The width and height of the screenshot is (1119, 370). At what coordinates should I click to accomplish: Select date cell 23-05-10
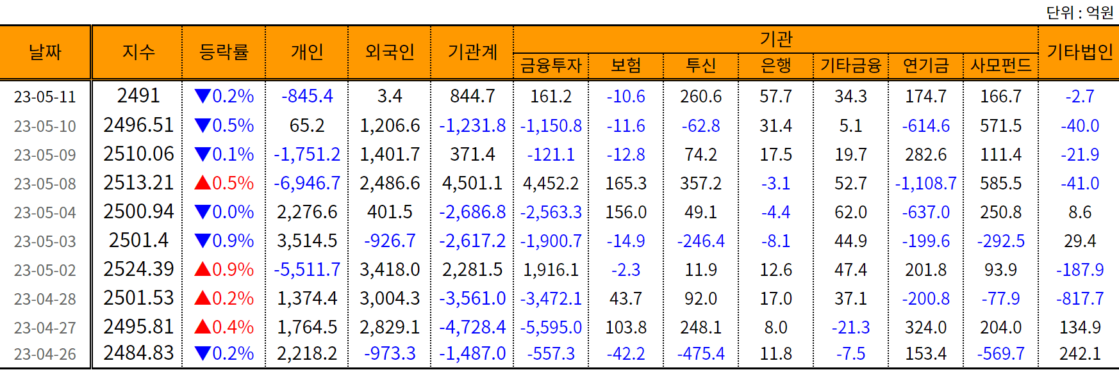(45, 126)
